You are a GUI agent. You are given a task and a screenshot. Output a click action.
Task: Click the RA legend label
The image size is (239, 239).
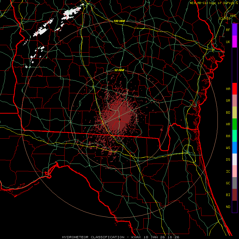pos(228,136)
